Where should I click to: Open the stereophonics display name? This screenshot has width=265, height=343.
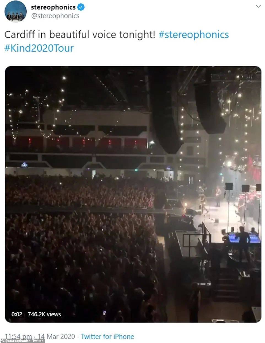[x=53, y=7]
